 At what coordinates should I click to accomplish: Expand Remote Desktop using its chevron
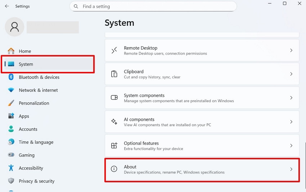click(x=291, y=50)
